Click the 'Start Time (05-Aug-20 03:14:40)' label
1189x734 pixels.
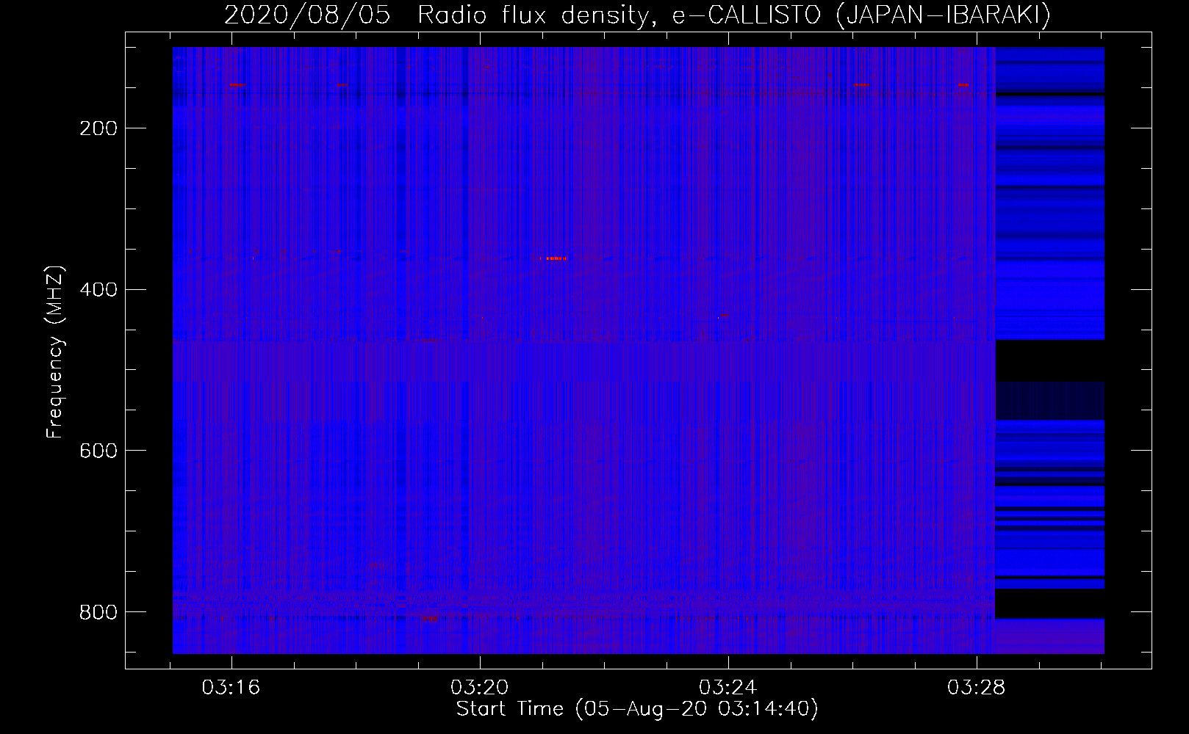[637, 709]
